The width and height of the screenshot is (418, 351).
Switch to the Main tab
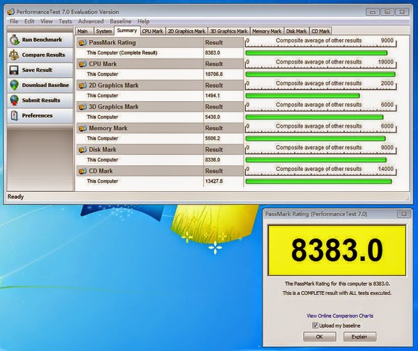point(84,31)
